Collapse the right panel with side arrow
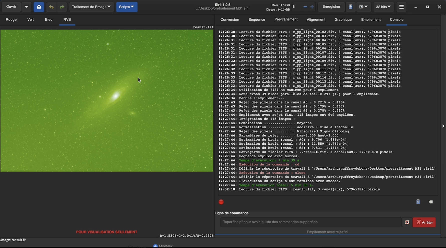Screen dimensions: 446x248 [443, 126]
